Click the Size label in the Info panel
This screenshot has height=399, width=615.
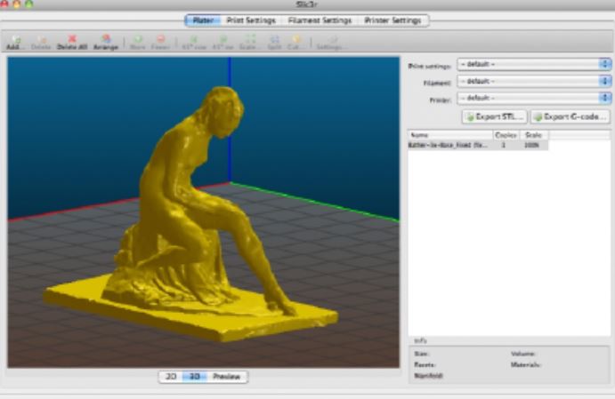(422, 354)
